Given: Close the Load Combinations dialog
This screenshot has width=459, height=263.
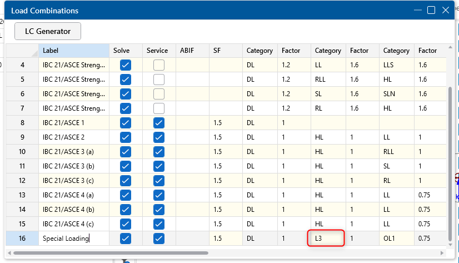Looking at the screenshot, I should pyautogui.click(x=445, y=10).
